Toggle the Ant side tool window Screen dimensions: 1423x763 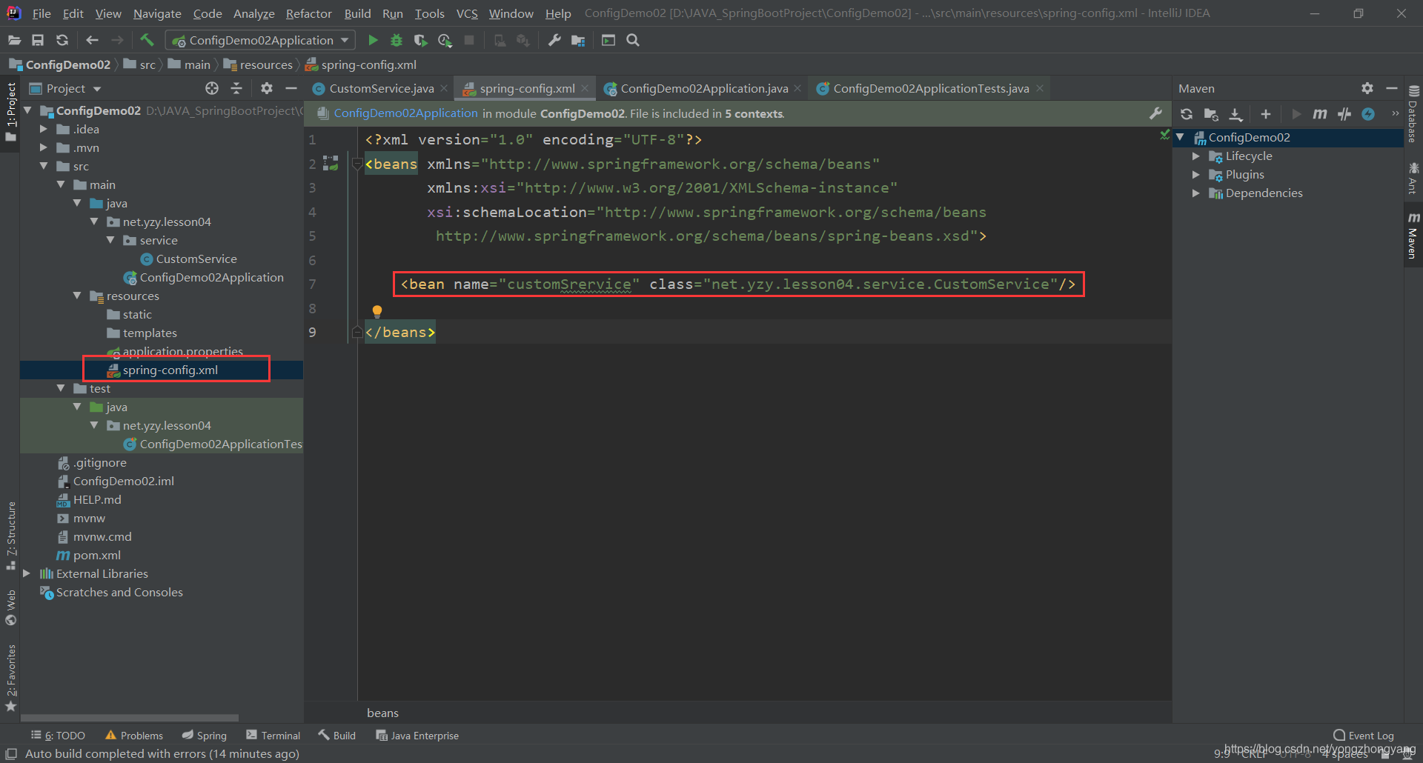tap(1413, 179)
